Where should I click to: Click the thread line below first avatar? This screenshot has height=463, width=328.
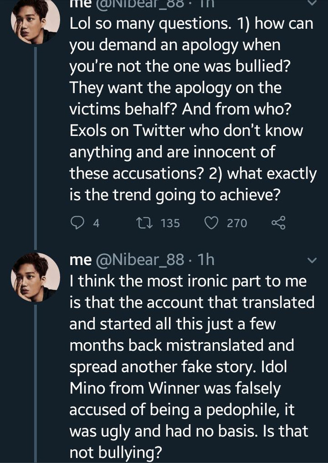35,148
